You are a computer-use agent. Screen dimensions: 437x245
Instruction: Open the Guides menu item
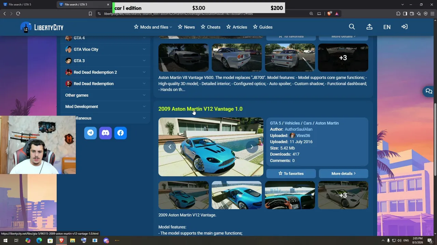(x=263, y=27)
